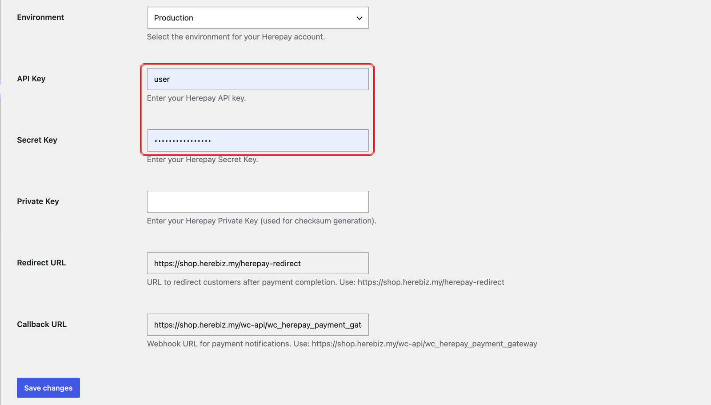Click the 'Callback URL' field label

pos(42,325)
